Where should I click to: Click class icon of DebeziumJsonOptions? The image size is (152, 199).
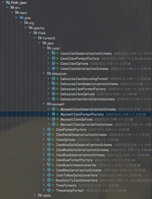(53, 94)
